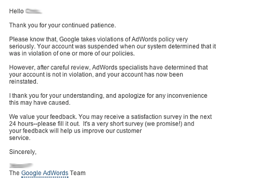
Task: Click the word 'reinstated.'
Action: [x=24, y=81]
